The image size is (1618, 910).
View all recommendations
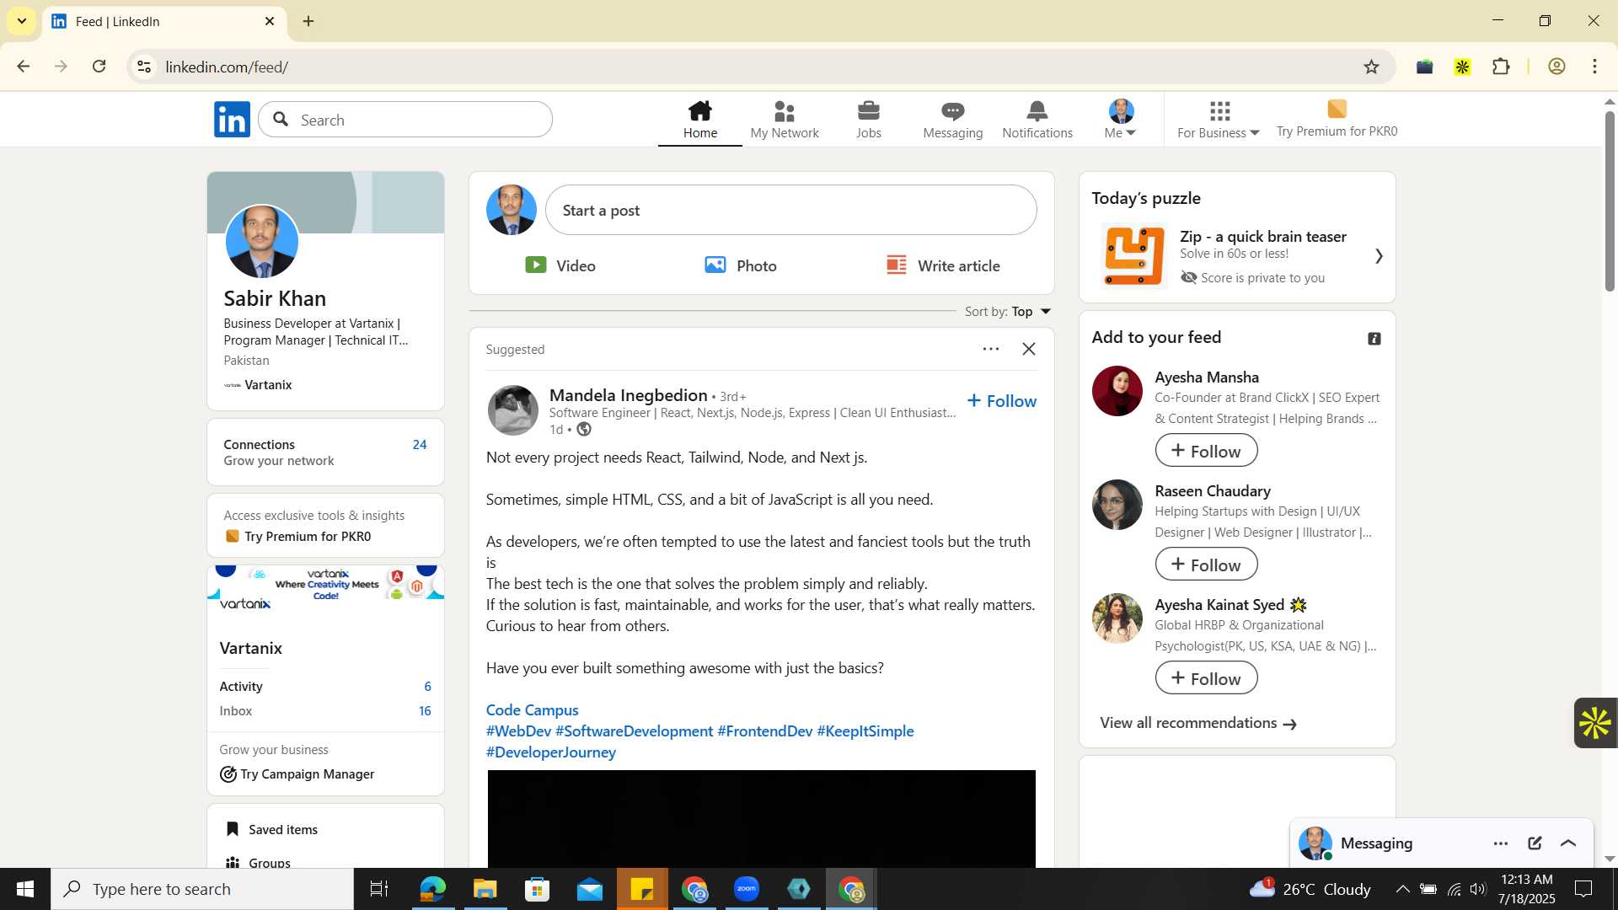[x=1197, y=724]
